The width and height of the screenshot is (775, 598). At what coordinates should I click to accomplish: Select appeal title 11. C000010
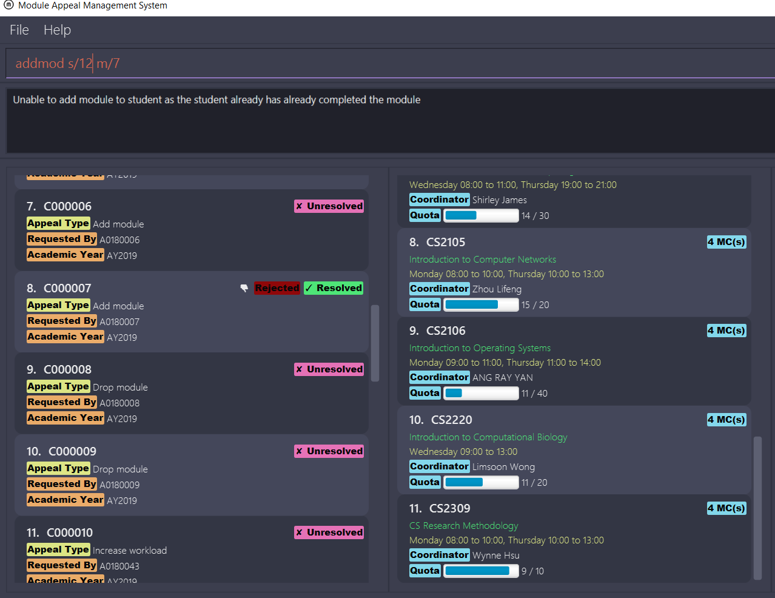tap(59, 532)
